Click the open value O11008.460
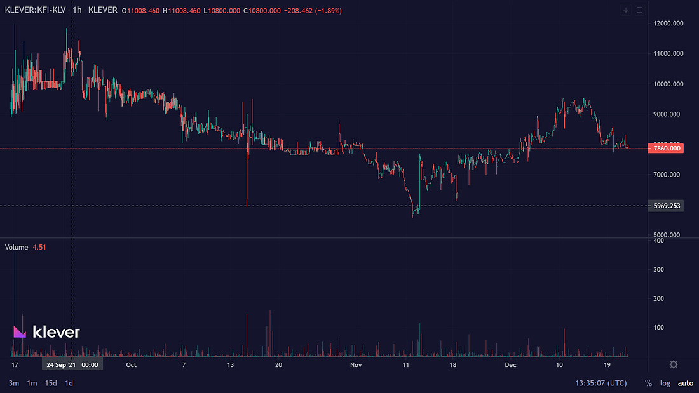Screen dimensions: 699x393 [x=140, y=11]
